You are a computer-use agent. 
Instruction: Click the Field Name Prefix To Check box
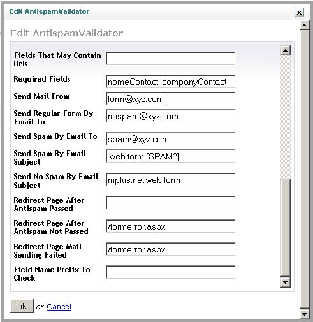tap(170, 272)
